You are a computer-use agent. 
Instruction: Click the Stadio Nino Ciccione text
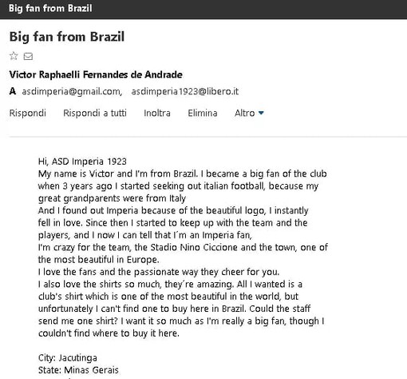pyautogui.click(x=194, y=247)
